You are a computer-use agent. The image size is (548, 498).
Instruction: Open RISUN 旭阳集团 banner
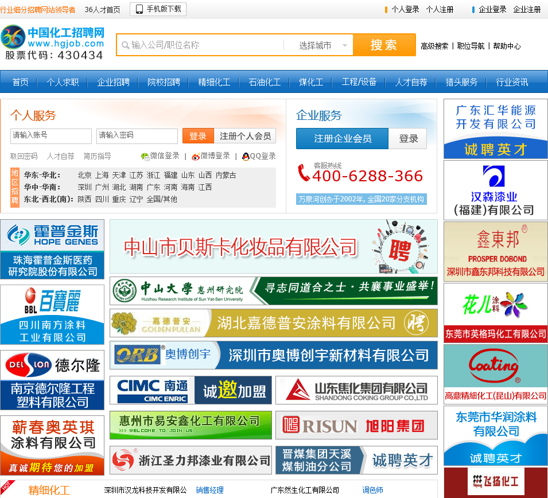coord(356,425)
